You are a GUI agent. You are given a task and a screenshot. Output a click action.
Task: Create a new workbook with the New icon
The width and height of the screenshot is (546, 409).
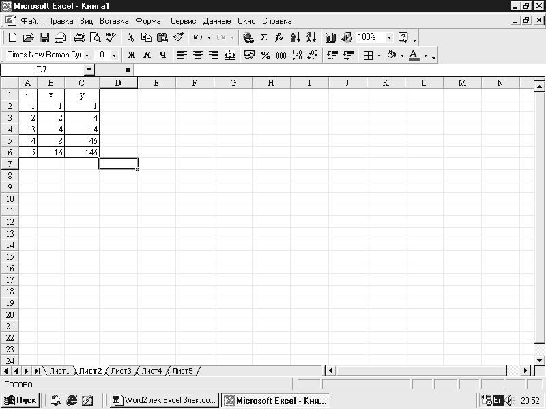coord(12,37)
